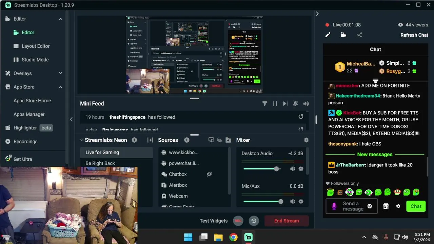The image size is (434, 244).
Task: Toggle Mini Feed alert volume speaker icon
Action: pyautogui.click(x=306, y=104)
